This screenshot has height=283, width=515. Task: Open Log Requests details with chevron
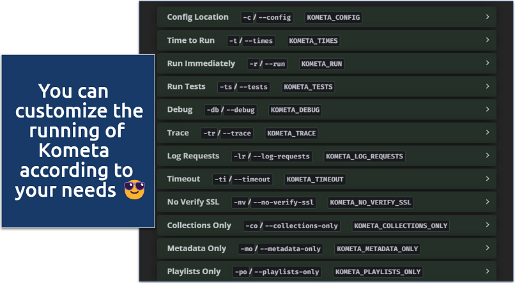click(488, 156)
